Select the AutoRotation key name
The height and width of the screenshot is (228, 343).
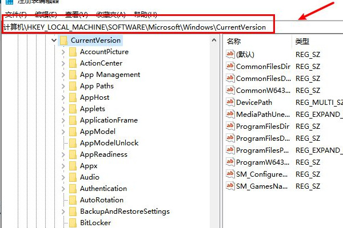tap(102, 200)
